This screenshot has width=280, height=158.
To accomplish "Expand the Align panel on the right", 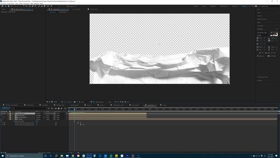I will (259, 22).
